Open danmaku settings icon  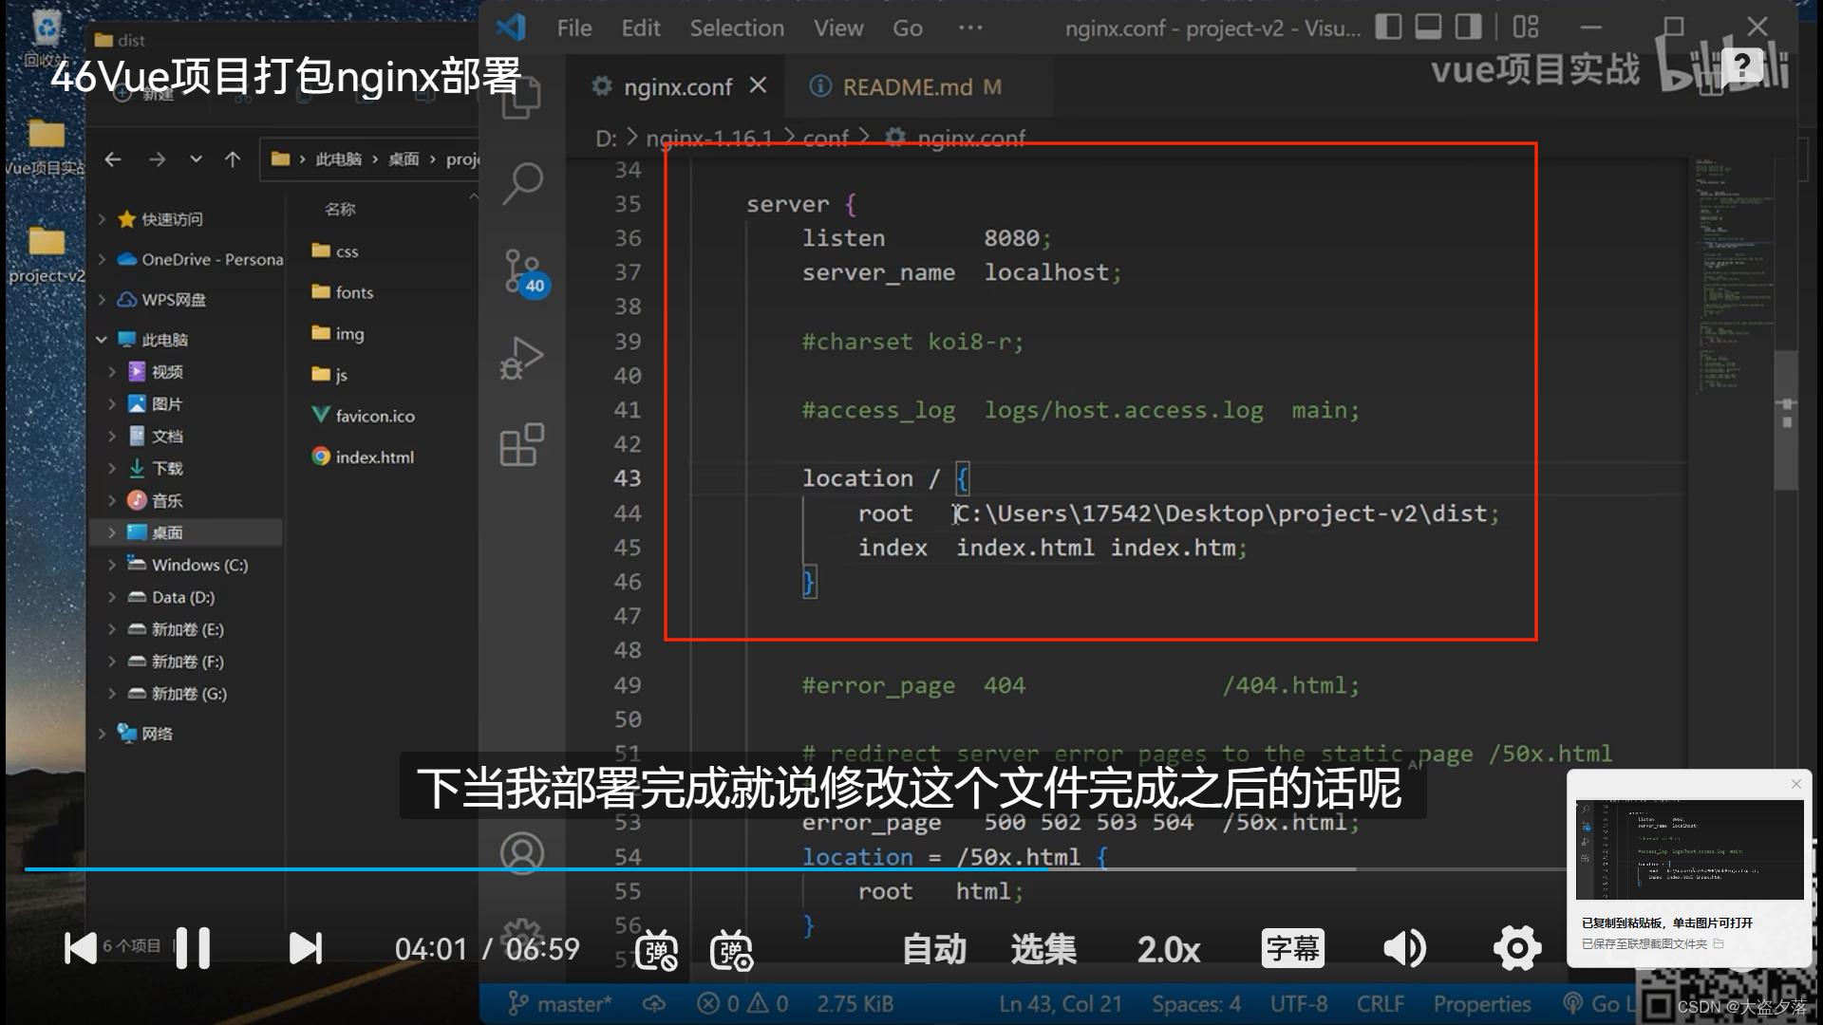731,950
